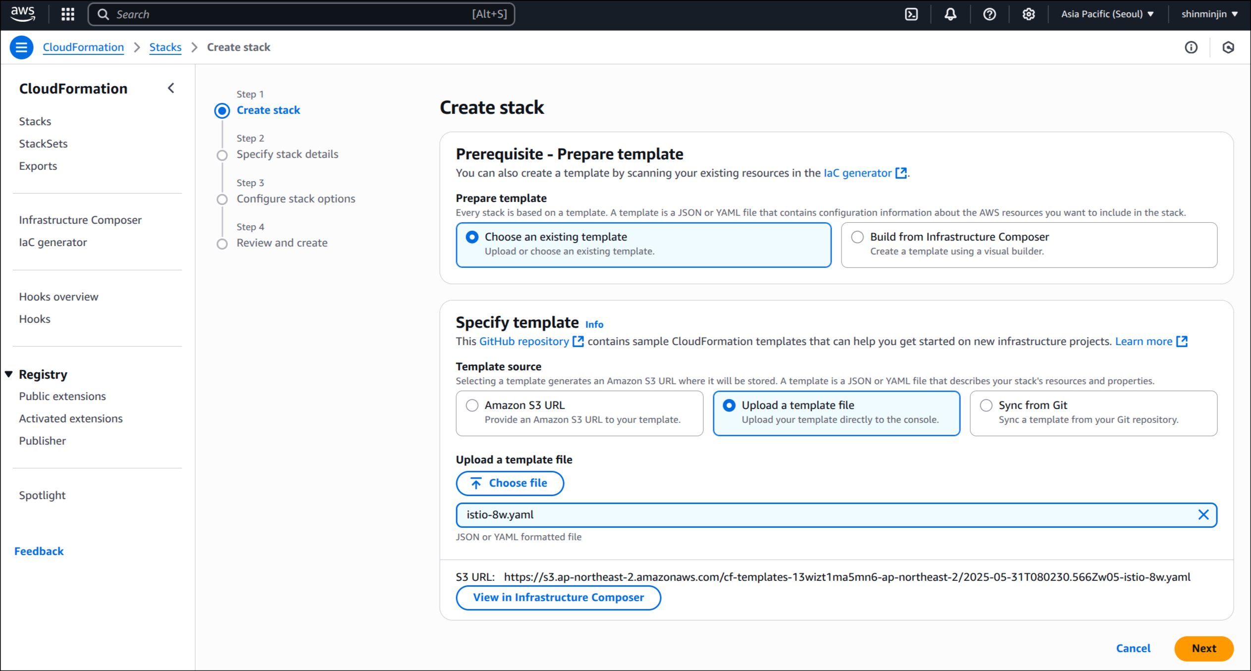Collapse the Registry section
1251x671 pixels.
(x=9, y=374)
